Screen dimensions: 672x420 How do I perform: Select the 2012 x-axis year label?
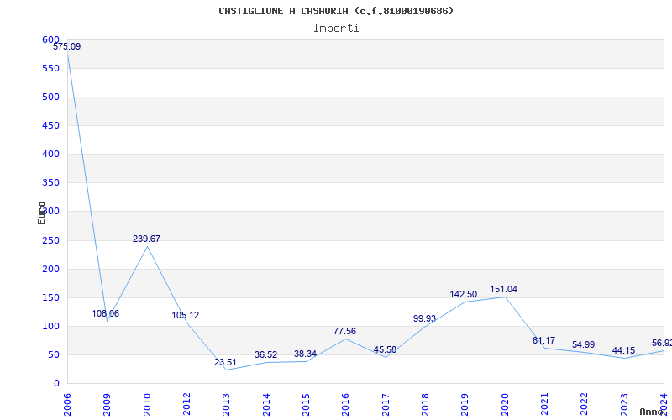click(186, 405)
